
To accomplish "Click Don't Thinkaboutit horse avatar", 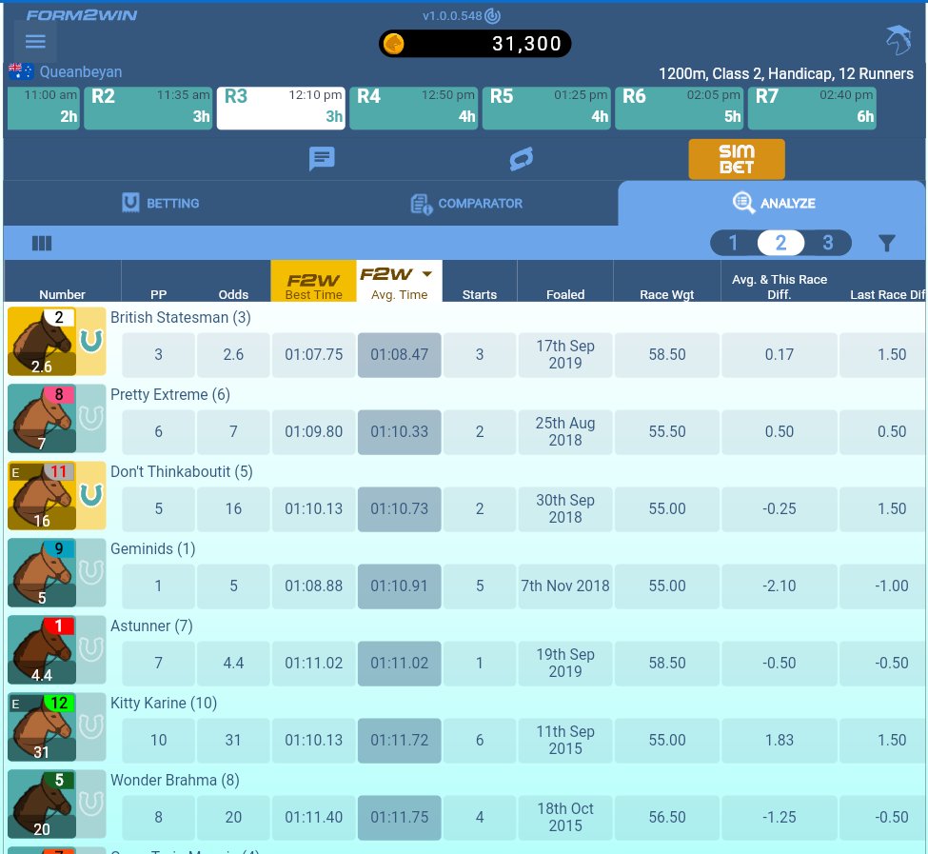I will pos(42,495).
